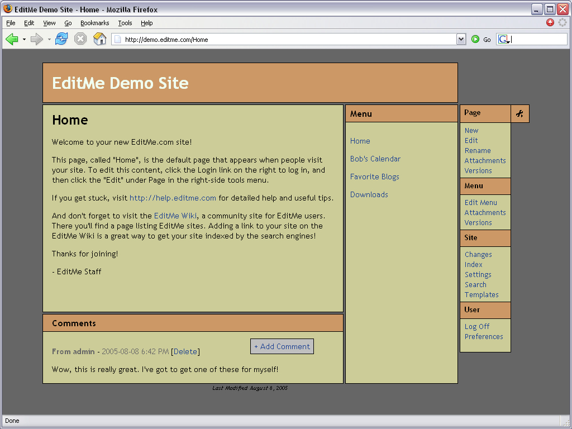
Task: Click New under Page tools
Action: [x=471, y=130]
